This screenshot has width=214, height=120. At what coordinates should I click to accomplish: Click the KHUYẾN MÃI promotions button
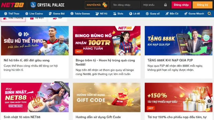click(97, 5)
